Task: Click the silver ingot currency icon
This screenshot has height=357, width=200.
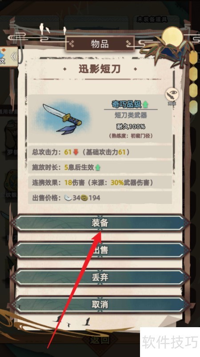Action: 68,198
